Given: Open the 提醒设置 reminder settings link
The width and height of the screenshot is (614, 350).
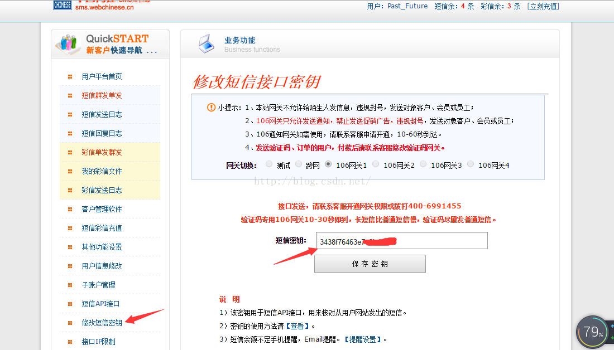Looking at the screenshot, I should 363,339.
